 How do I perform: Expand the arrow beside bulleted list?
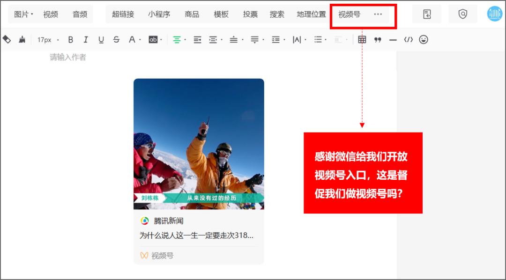326,40
